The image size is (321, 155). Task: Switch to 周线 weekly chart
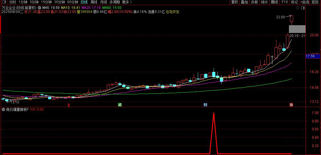pyautogui.click(x=94, y=2)
